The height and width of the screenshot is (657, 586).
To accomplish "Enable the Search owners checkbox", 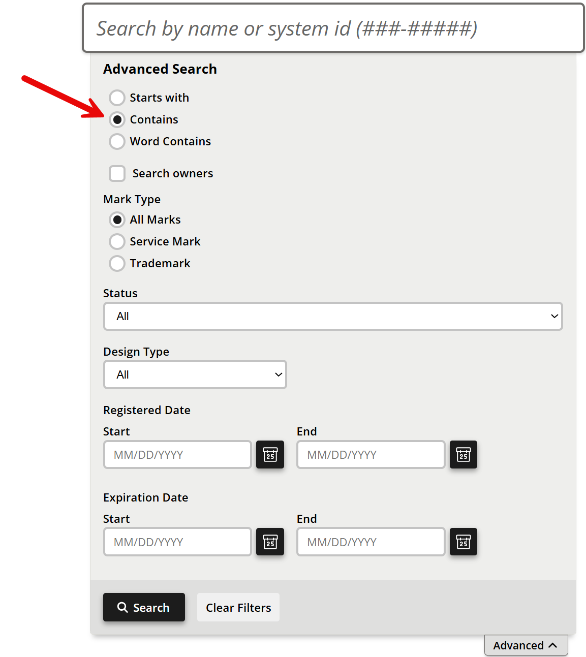I will (117, 173).
